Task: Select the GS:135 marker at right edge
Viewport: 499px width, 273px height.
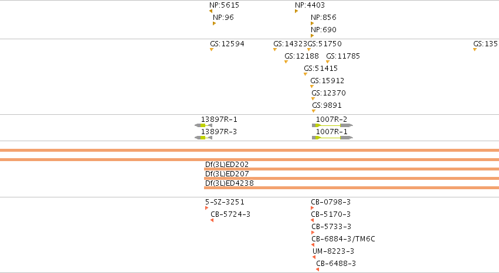Action: (475, 50)
